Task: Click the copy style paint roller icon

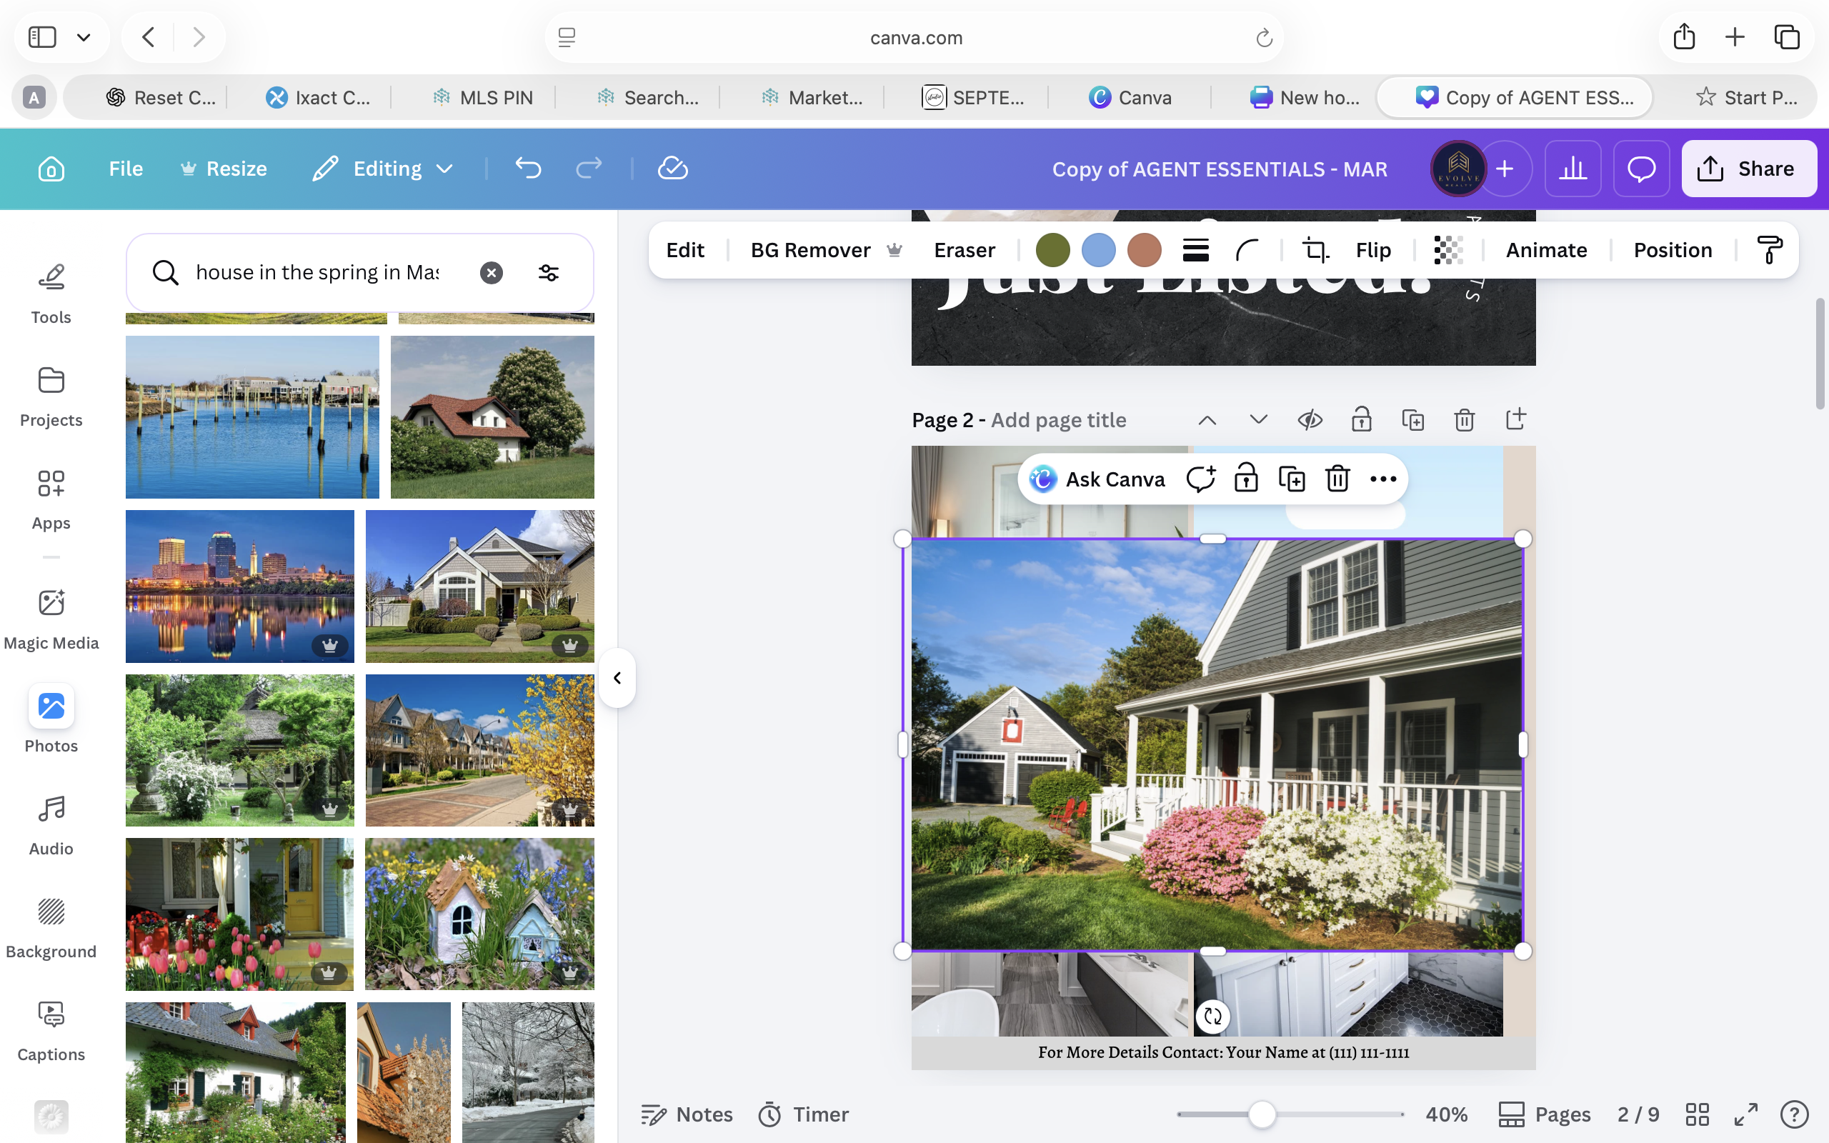Action: pyautogui.click(x=1768, y=250)
